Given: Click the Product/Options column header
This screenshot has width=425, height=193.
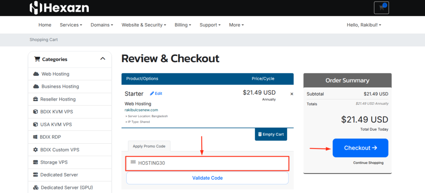Looking at the screenshot, I should coord(142,79).
